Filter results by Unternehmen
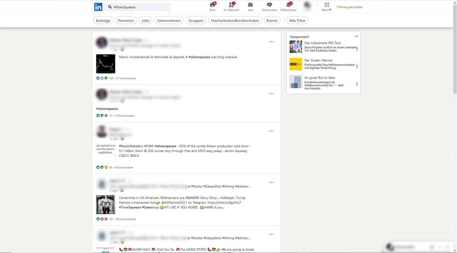The height and width of the screenshot is (253, 457). pos(169,21)
